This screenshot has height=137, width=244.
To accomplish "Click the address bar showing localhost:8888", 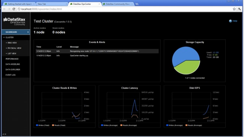I will coord(125,9).
